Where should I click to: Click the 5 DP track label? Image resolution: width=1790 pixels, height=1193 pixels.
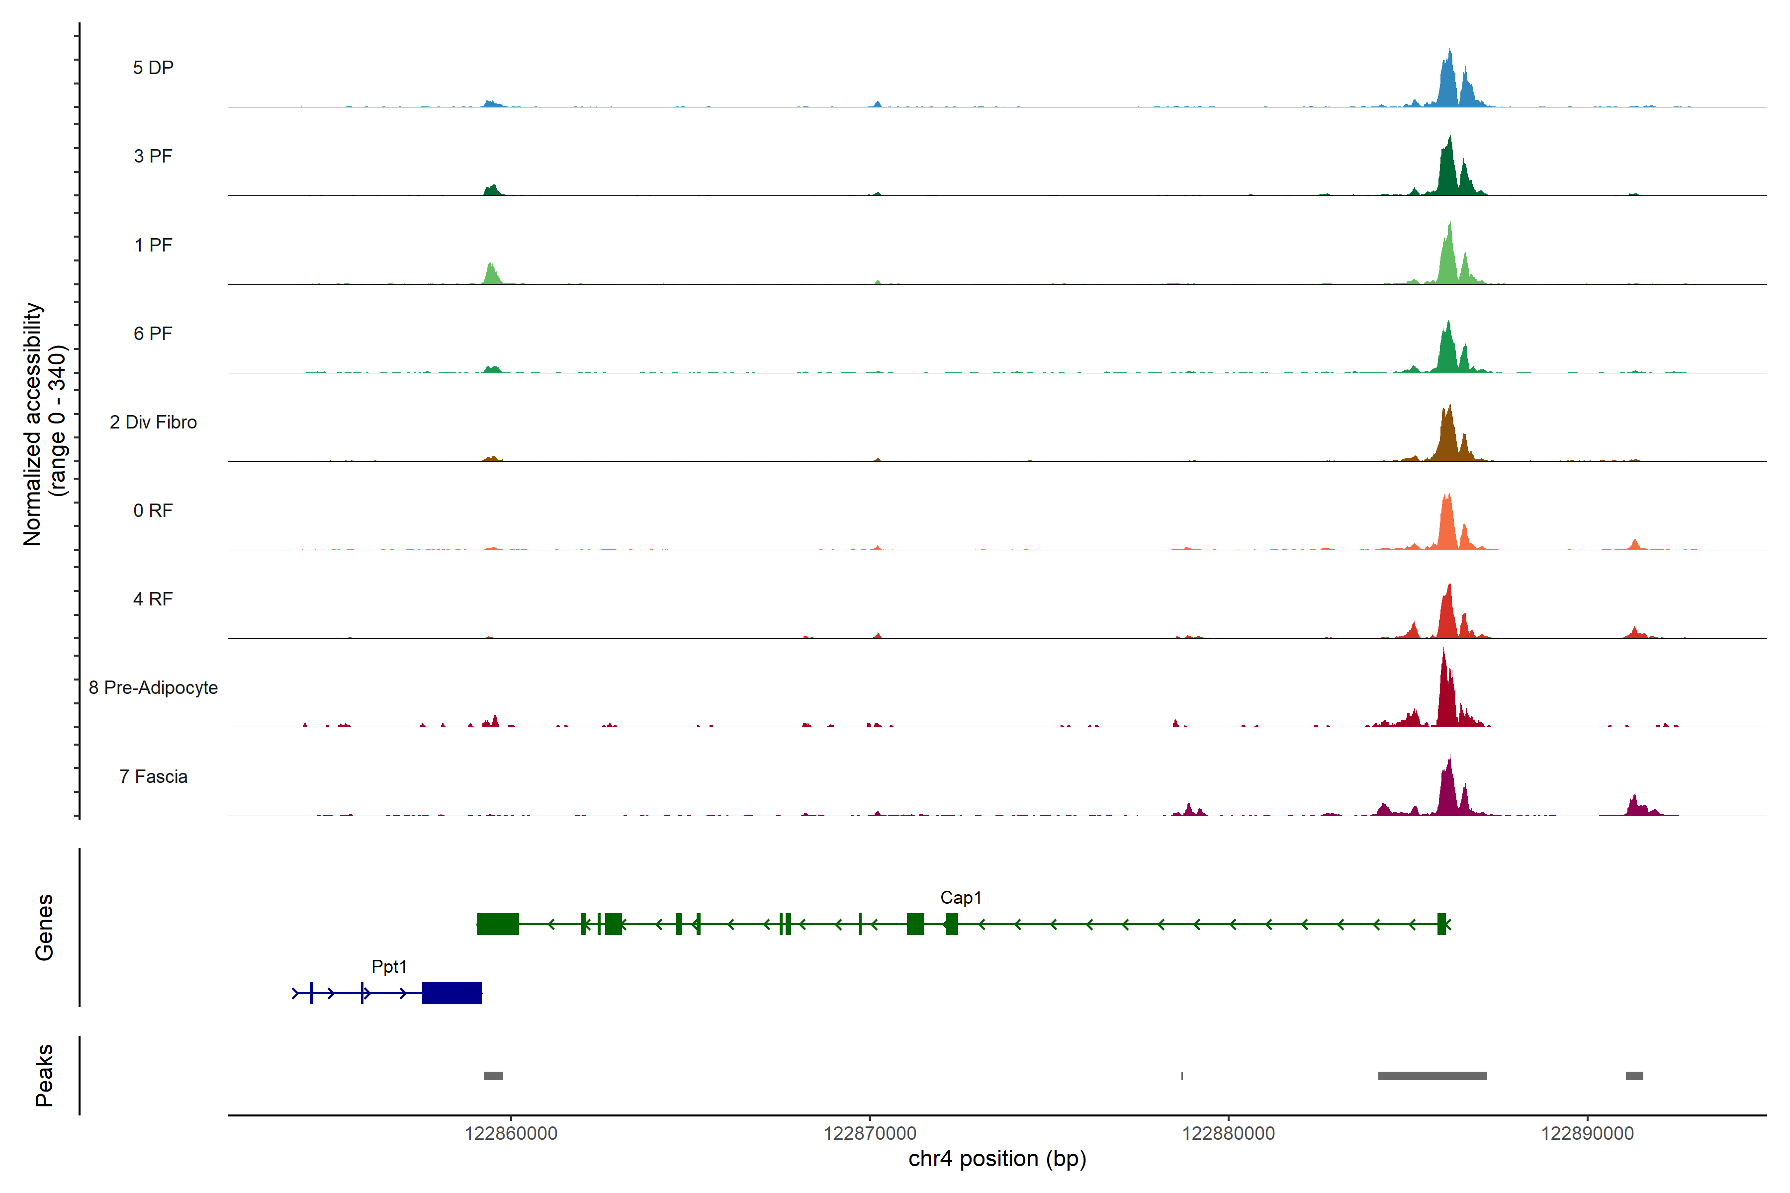(x=153, y=68)
